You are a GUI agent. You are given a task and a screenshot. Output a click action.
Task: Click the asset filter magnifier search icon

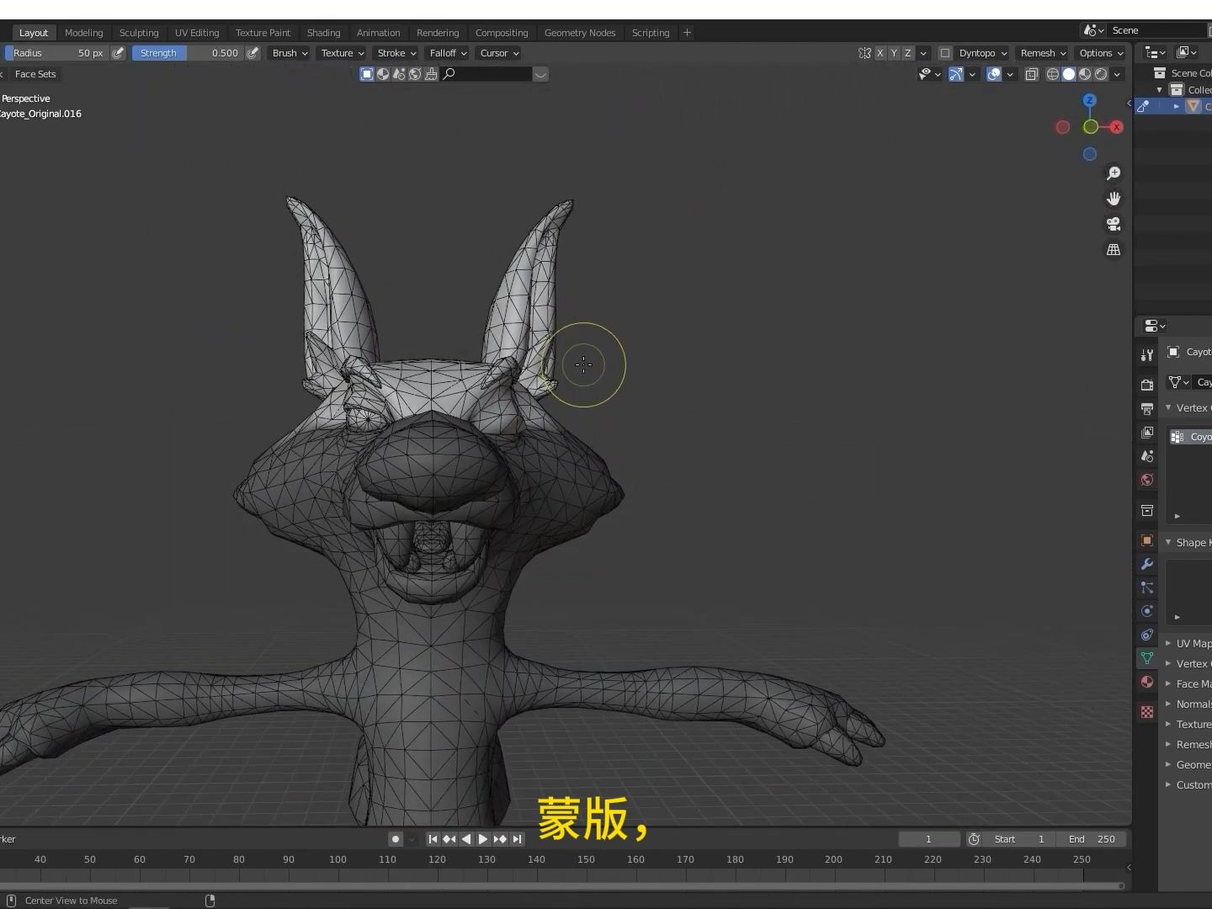[449, 74]
